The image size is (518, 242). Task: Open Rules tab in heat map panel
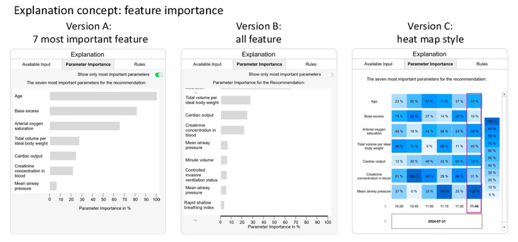pos(482,64)
